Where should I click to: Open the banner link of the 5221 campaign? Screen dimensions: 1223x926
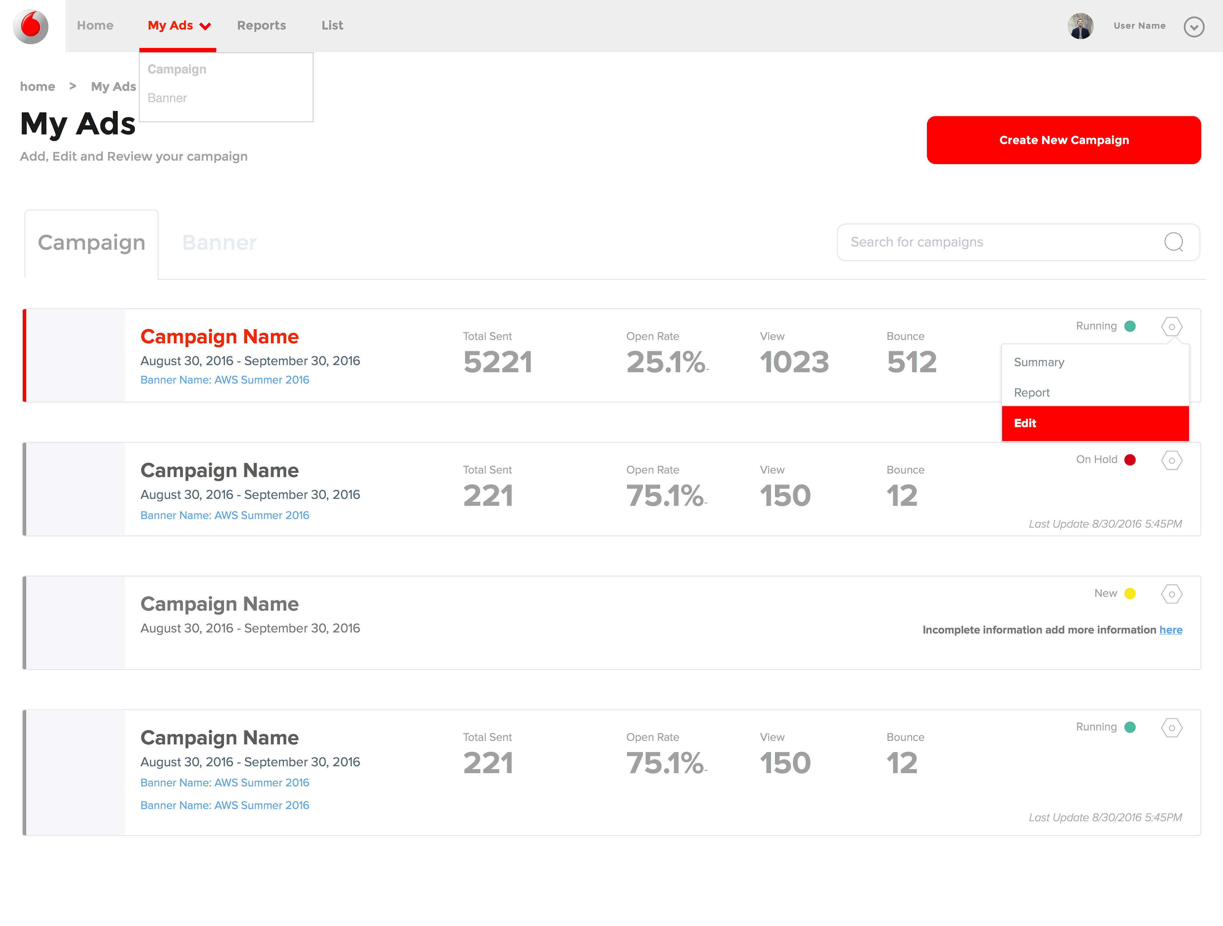[225, 380]
